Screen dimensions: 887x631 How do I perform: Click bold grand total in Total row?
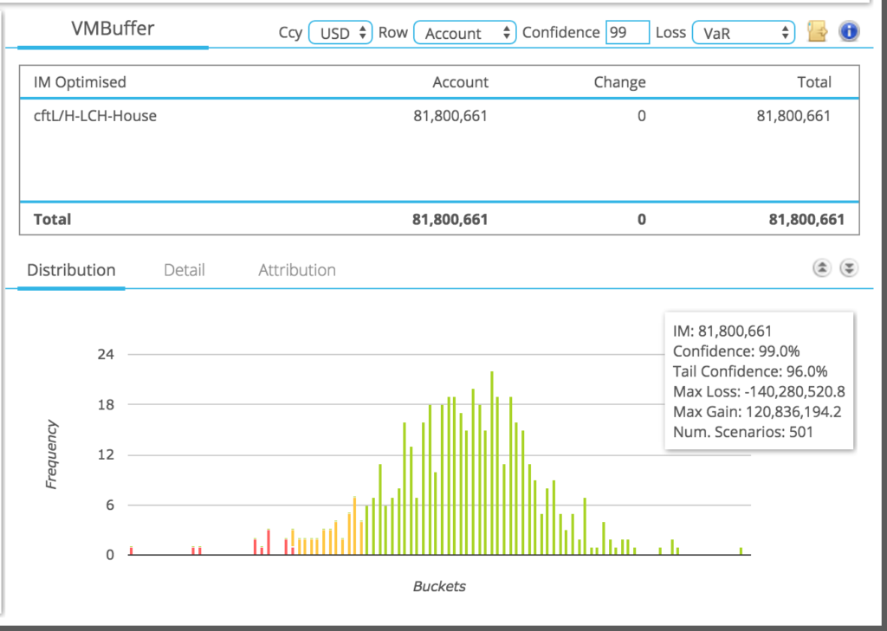806,219
